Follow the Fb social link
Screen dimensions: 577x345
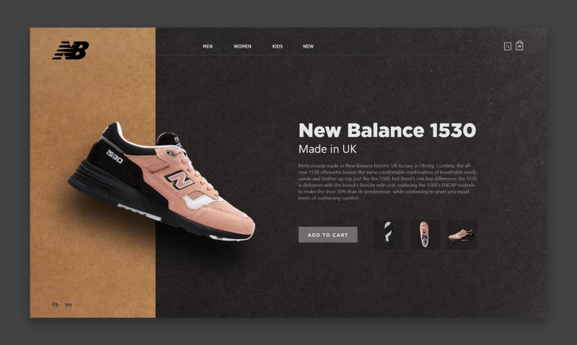pyautogui.click(x=56, y=305)
